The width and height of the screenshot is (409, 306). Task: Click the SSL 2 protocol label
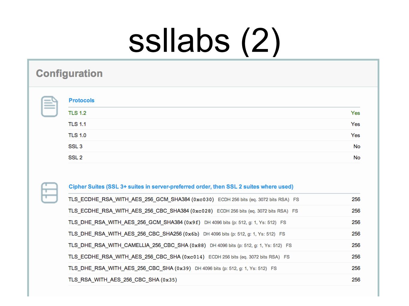(75, 157)
